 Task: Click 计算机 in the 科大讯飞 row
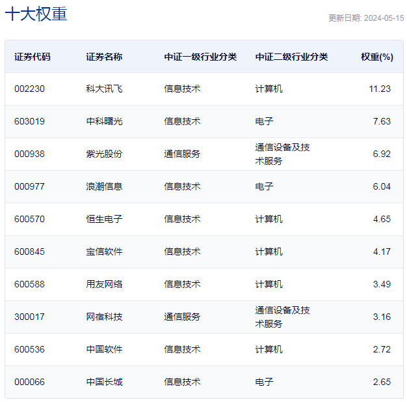click(x=269, y=89)
